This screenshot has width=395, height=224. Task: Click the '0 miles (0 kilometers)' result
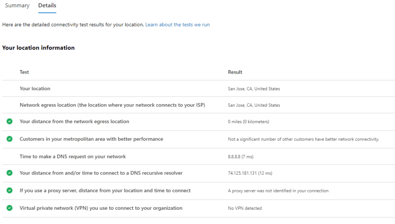click(x=248, y=122)
